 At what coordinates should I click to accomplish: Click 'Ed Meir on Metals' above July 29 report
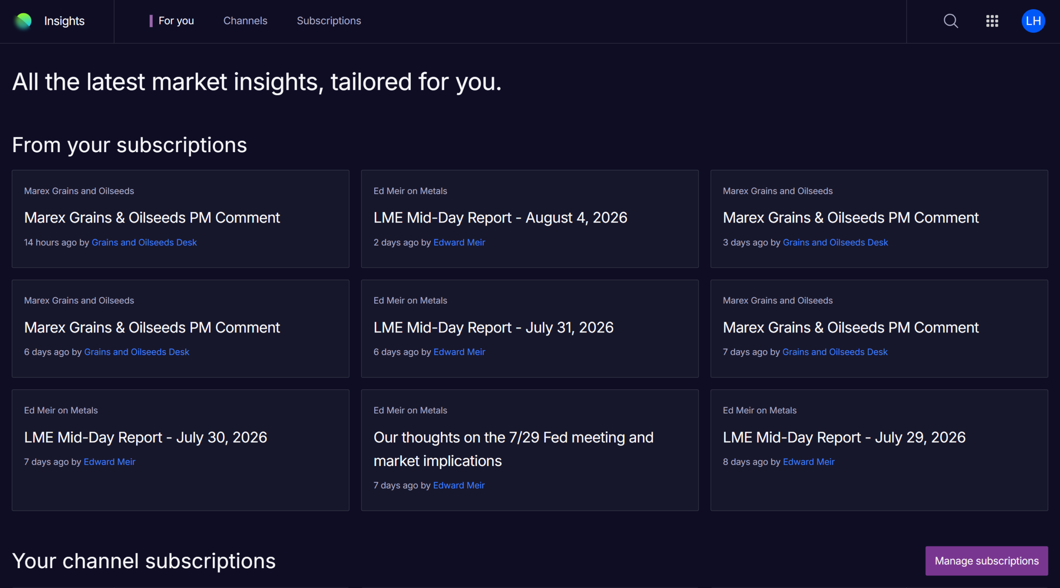tap(760, 411)
